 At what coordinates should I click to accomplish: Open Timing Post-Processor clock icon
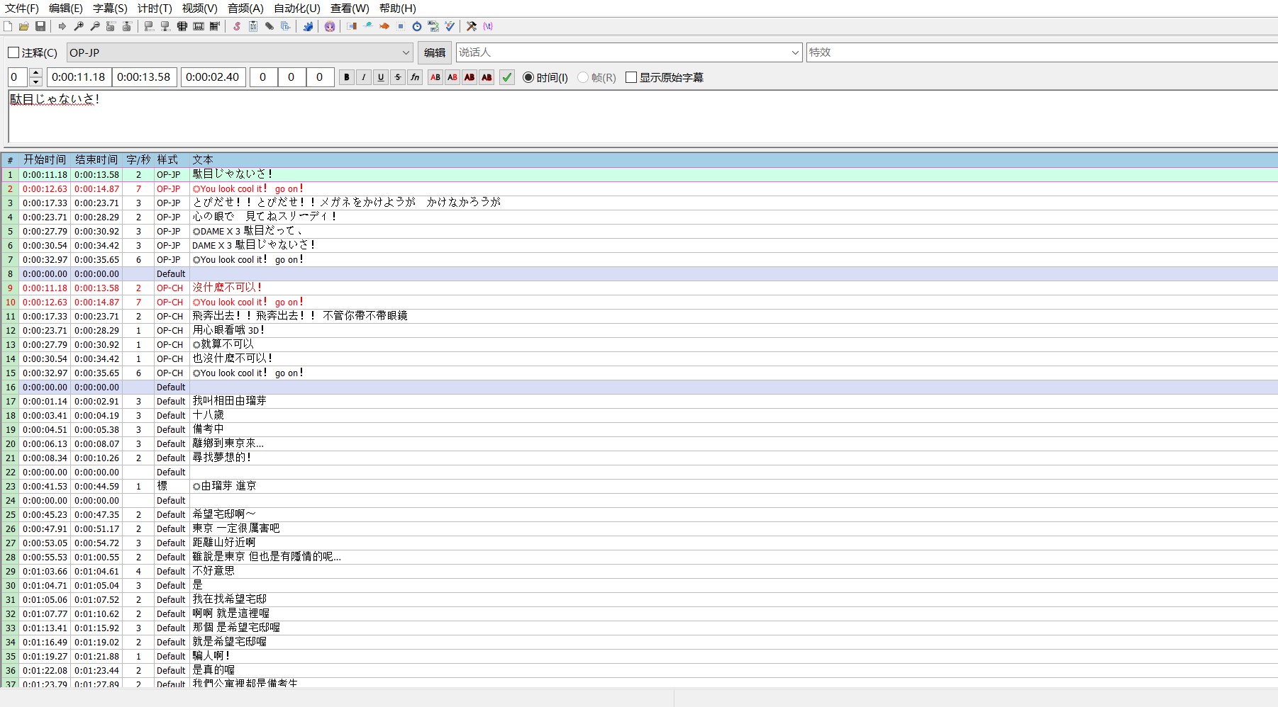coord(417,26)
